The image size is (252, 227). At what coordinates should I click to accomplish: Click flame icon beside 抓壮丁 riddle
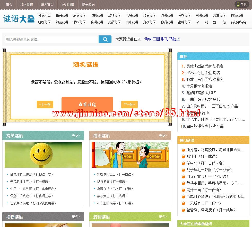point(183,156)
